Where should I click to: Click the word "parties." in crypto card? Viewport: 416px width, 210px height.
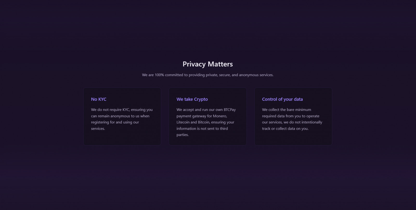(x=183, y=135)
